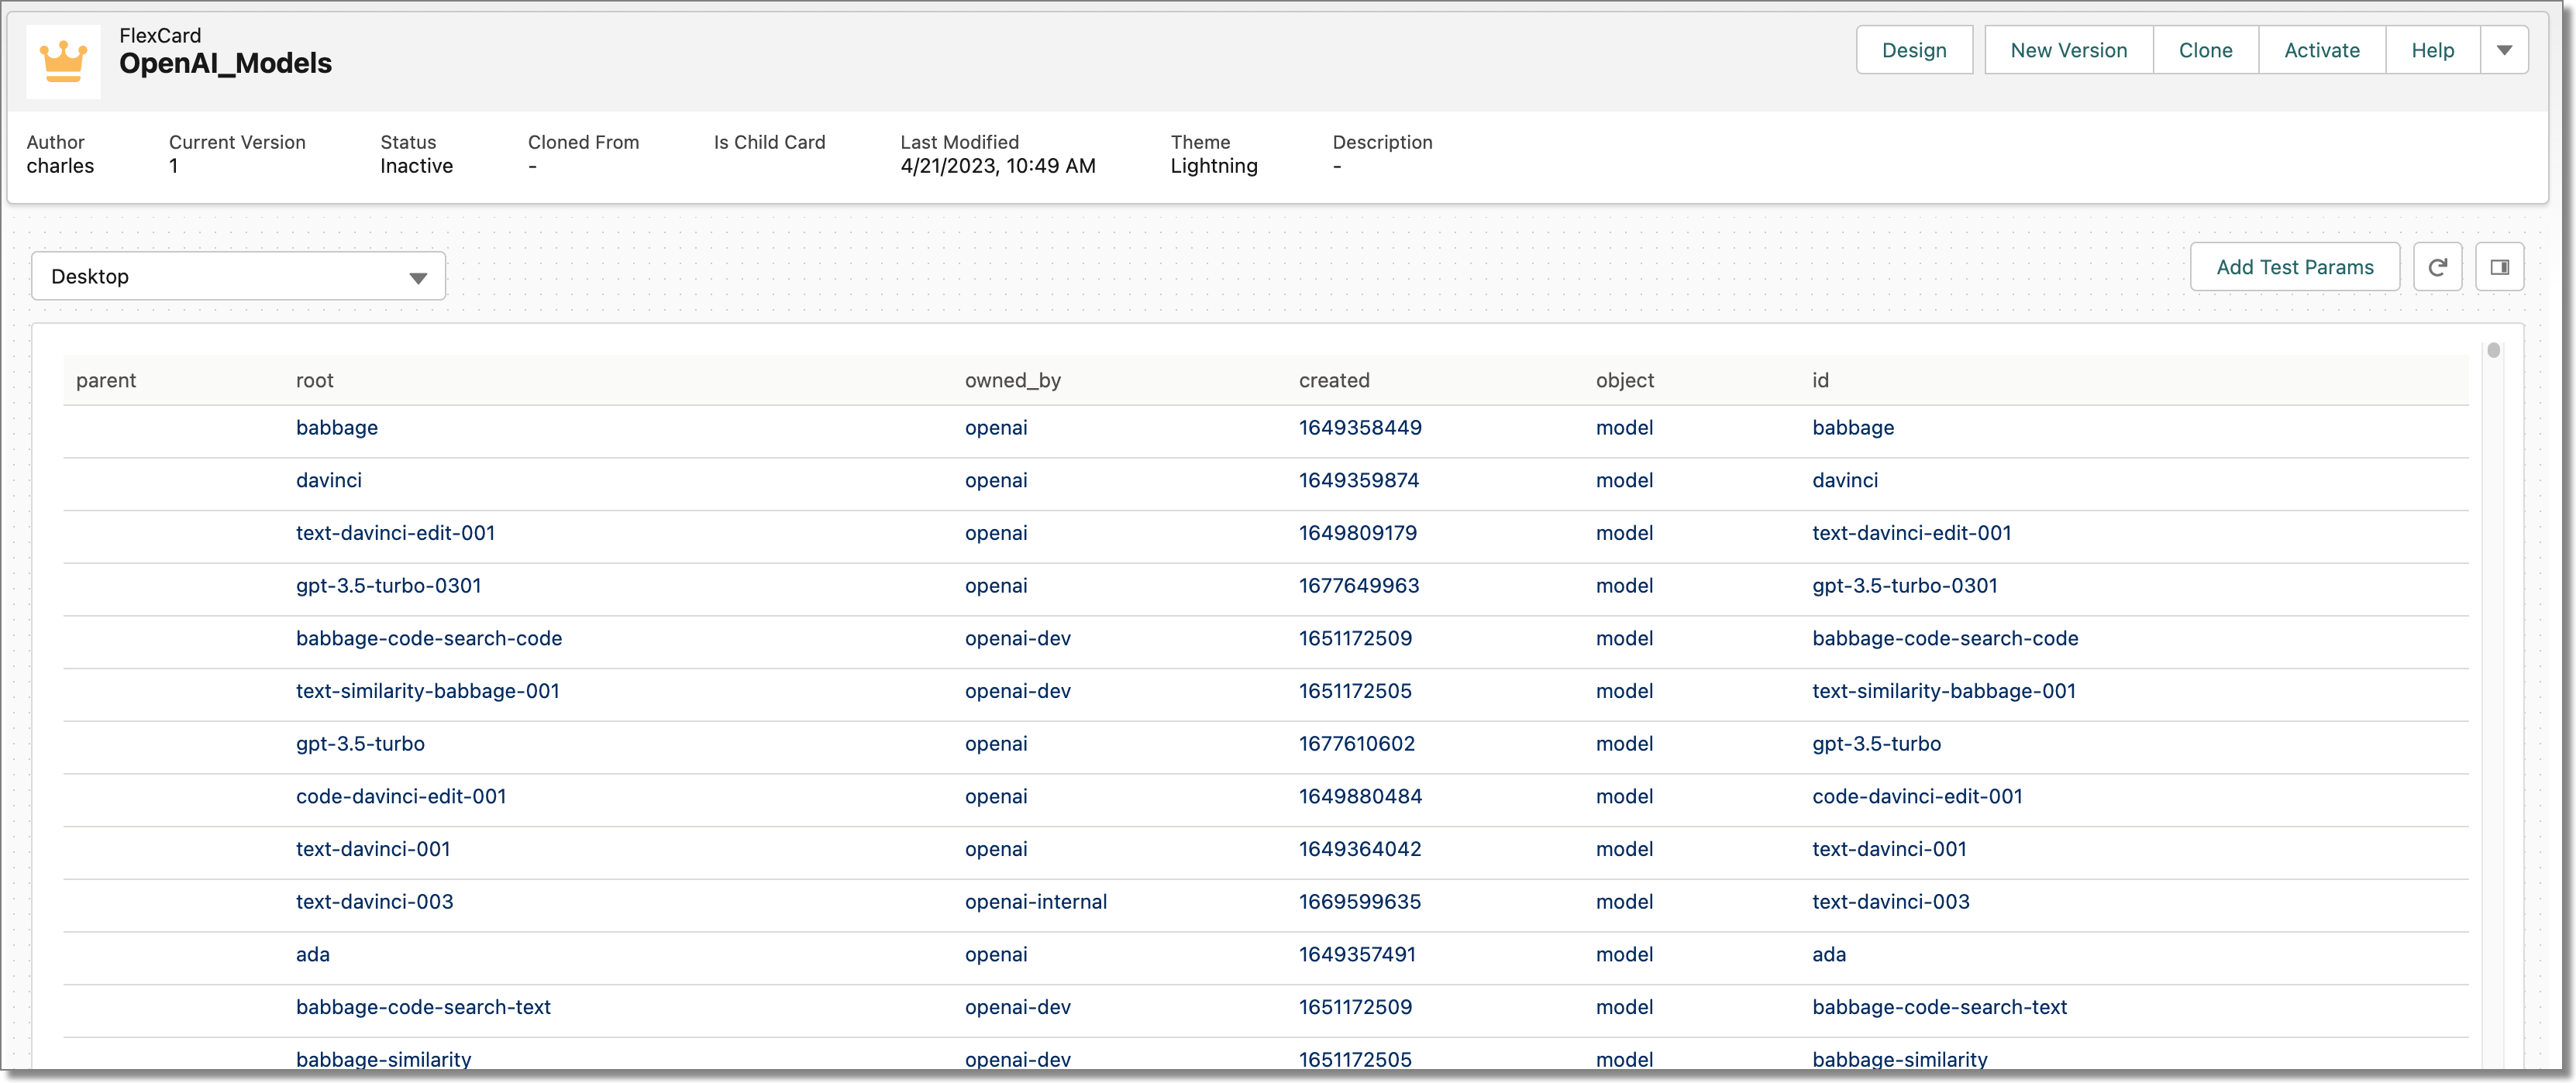Click created value 1677649963

pos(1359,585)
